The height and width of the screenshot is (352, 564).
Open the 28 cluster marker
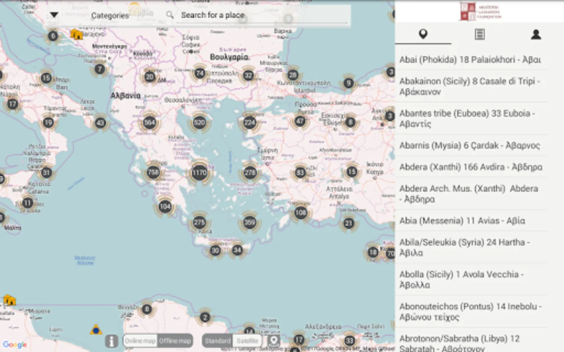(x=293, y=75)
